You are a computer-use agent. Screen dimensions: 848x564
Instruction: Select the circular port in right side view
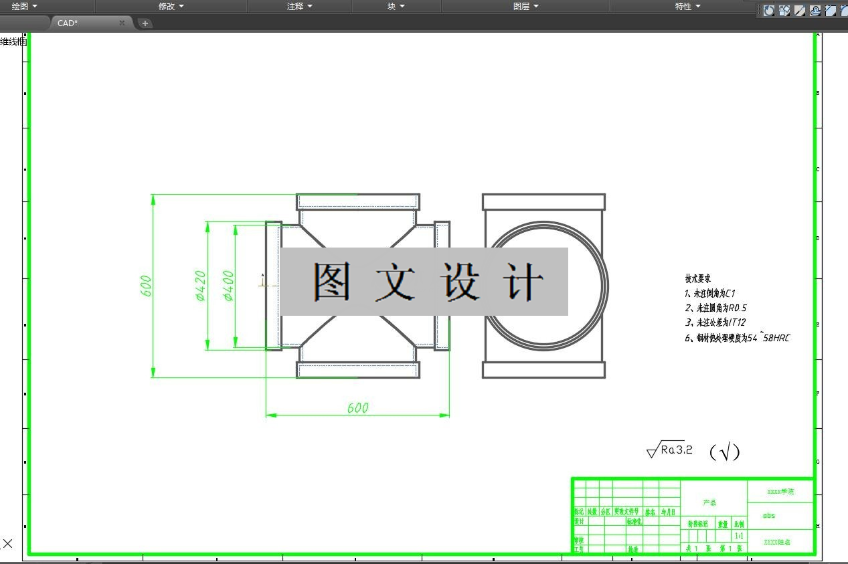(543, 286)
